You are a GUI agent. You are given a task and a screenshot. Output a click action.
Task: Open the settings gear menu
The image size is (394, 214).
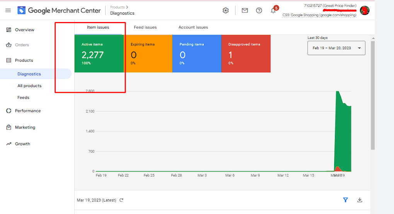(226, 10)
